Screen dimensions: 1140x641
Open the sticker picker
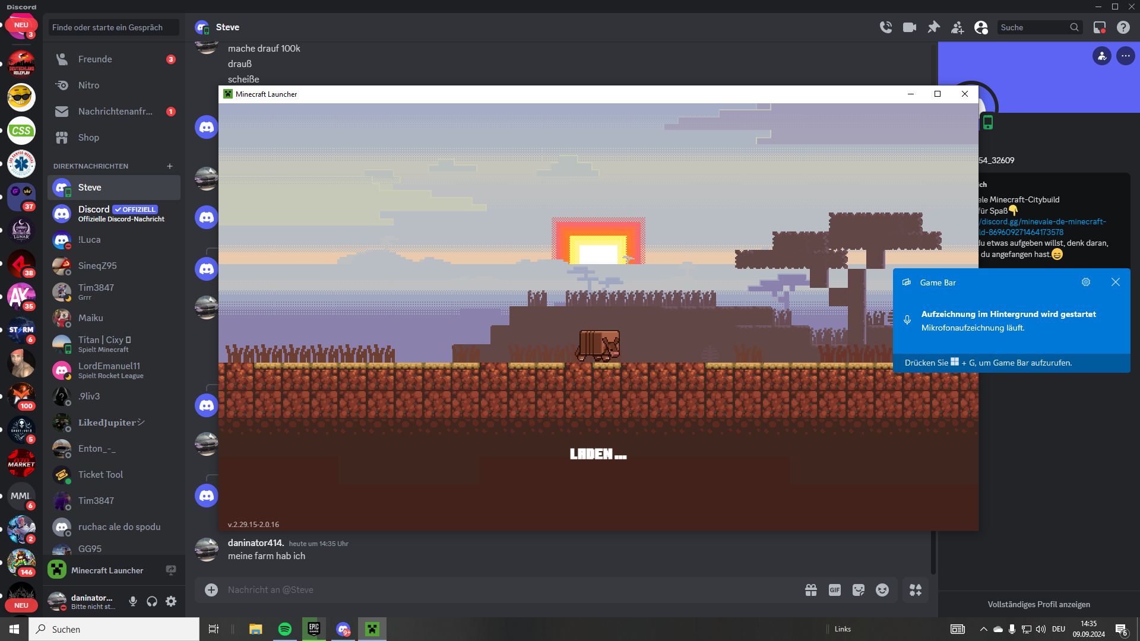[x=859, y=590]
